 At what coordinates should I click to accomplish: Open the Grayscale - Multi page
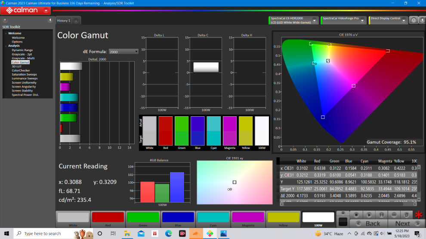23,58
